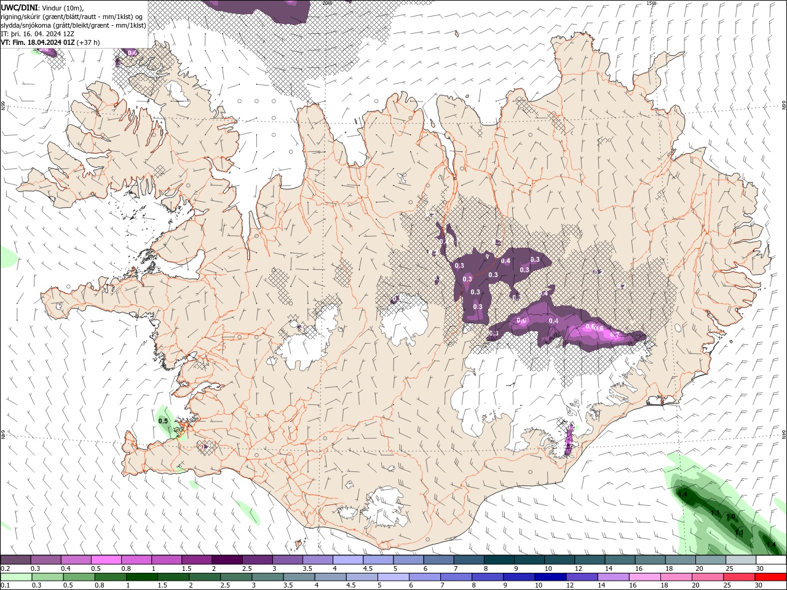Pick the bright red rain swatch above 30

click(771, 577)
